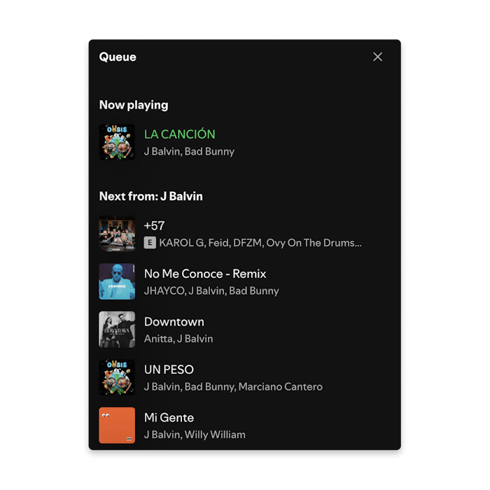Click the Downtown album cover thumbnail
490x490 pixels.
(x=117, y=330)
